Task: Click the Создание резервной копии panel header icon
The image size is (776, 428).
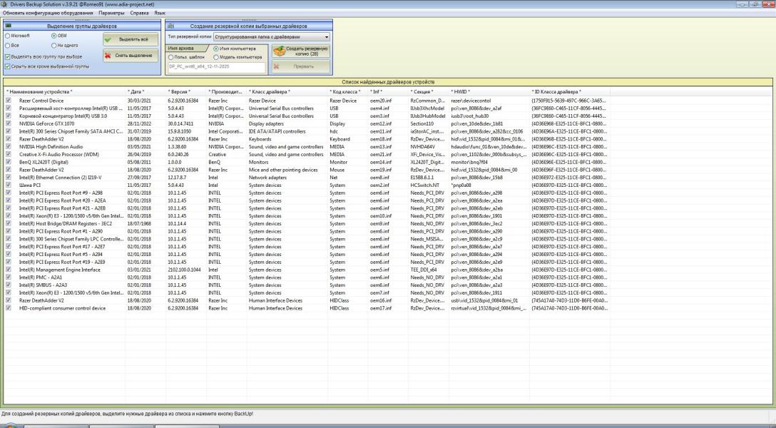Action: click(171, 26)
